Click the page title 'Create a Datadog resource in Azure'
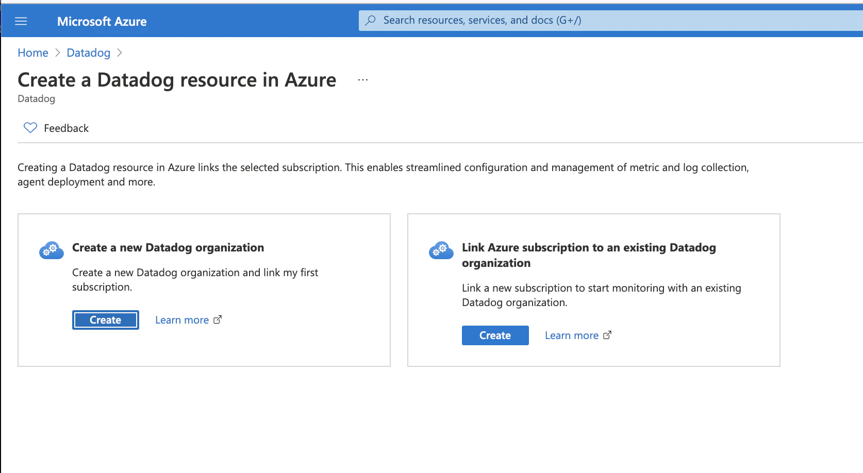Screen dimensions: 863x473 coord(177,80)
